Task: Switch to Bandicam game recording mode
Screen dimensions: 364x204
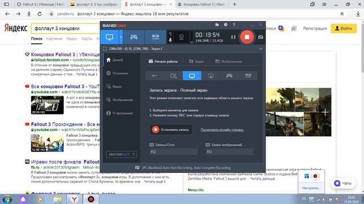Action: point(134,37)
